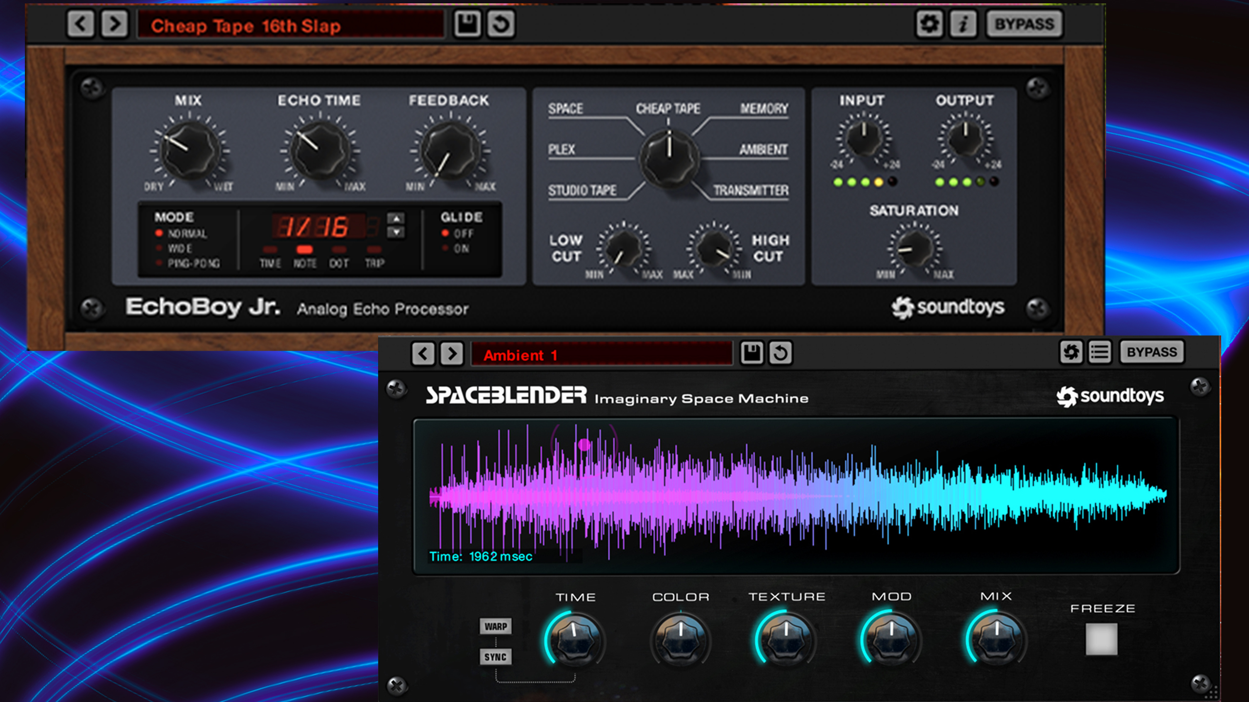The image size is (1249, 702).
Task: Open EchoBoy Jr. settings gear
Action: click(930, 23)
